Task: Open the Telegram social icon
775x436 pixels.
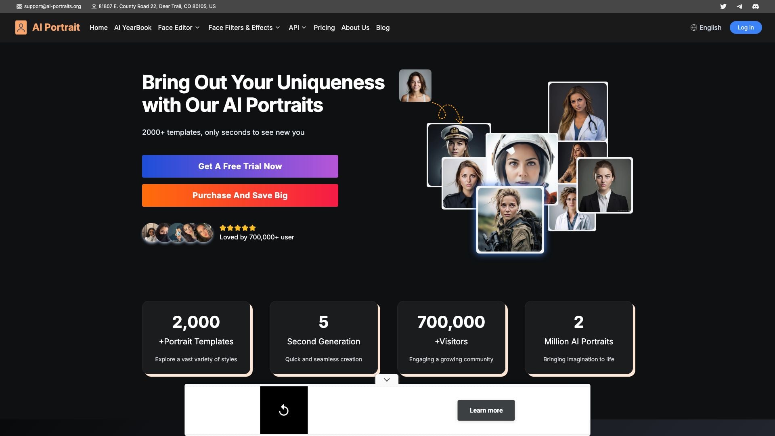Action: click(739, 6)
